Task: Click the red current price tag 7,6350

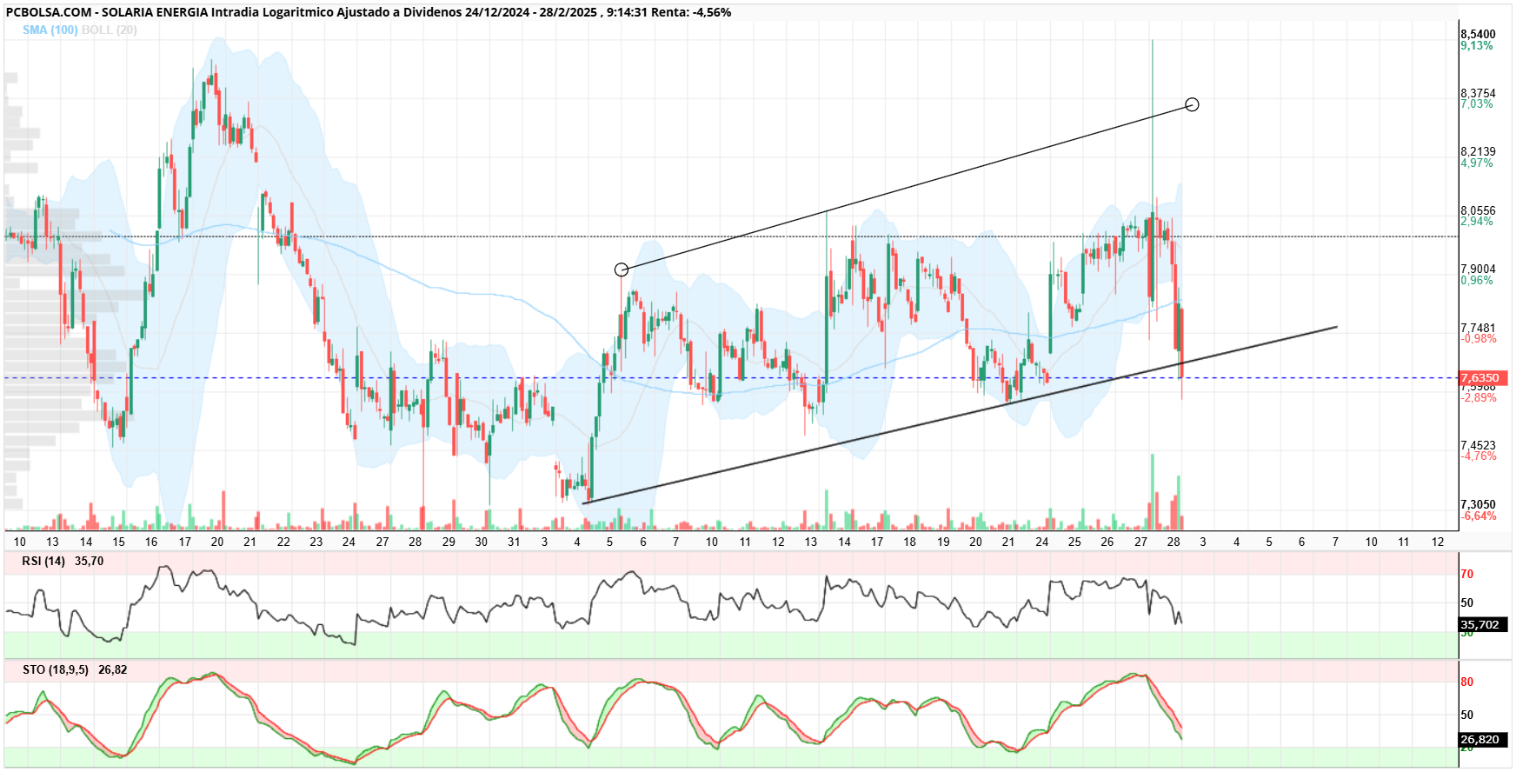Action: tap(1483, 378)
